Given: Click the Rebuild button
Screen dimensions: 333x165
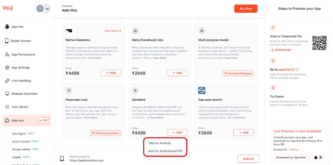Looking at the screenshot, I should coord(248,159).
